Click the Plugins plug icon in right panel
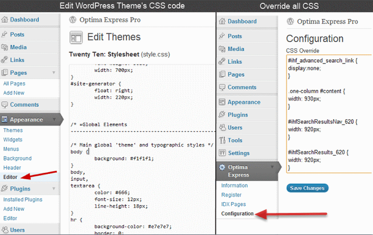The width and height of the screenshot is (373, 235). 222,115
